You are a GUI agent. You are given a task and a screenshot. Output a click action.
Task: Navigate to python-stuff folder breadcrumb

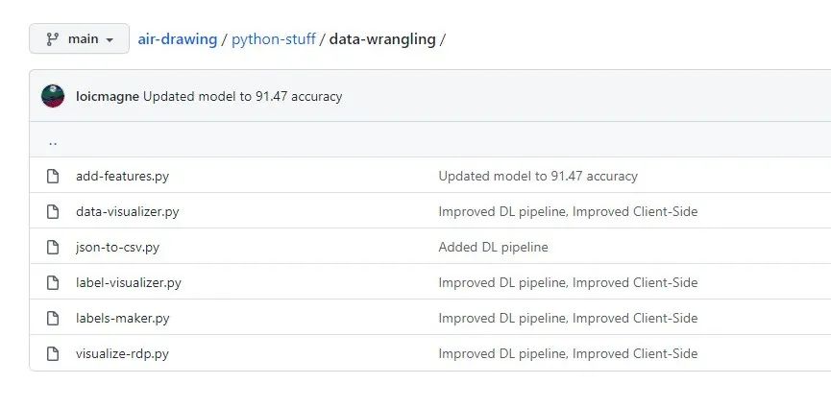click(274, 39)
